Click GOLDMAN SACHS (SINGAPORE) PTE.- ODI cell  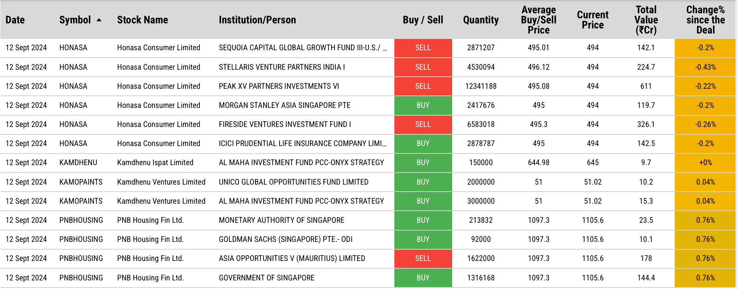pos(285,239)
